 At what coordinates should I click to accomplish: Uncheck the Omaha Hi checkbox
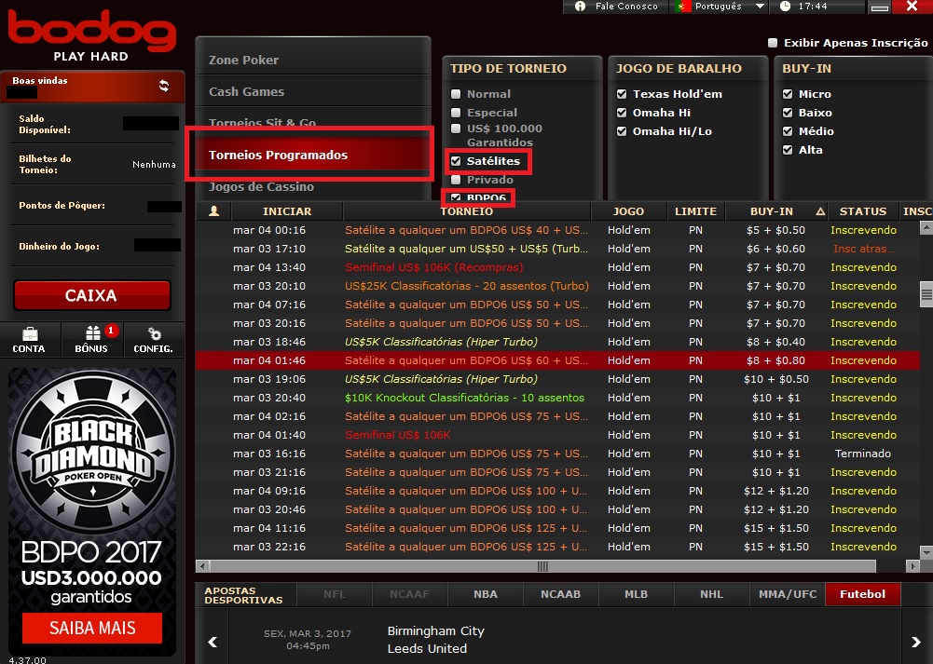(622, 113)
